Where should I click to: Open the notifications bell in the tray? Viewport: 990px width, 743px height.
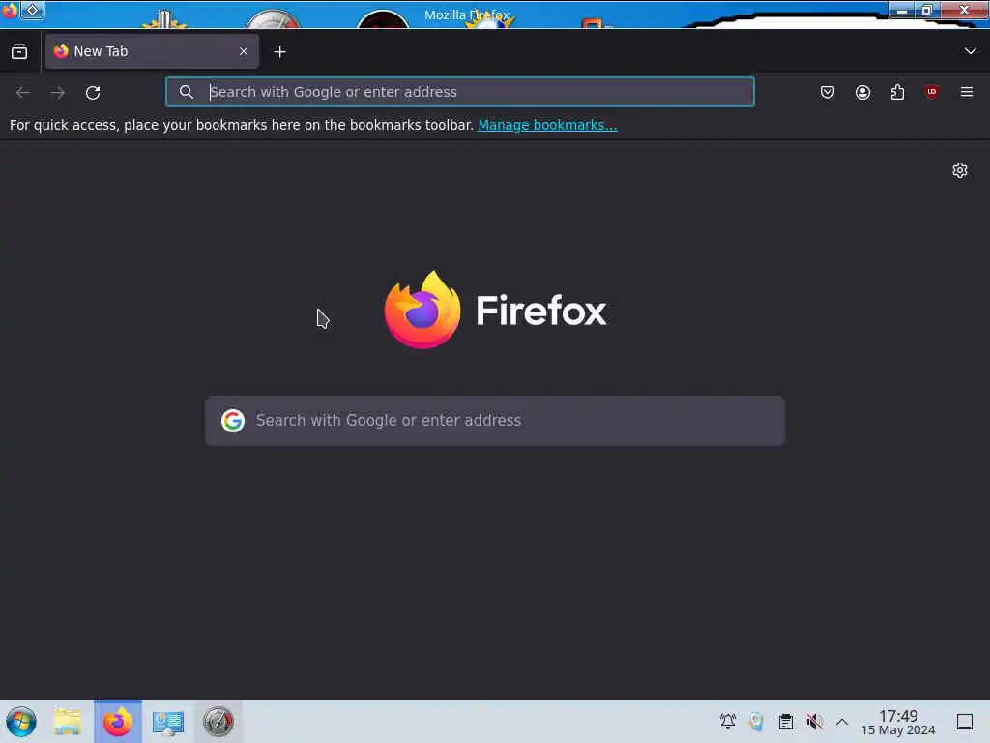point(728,722)
